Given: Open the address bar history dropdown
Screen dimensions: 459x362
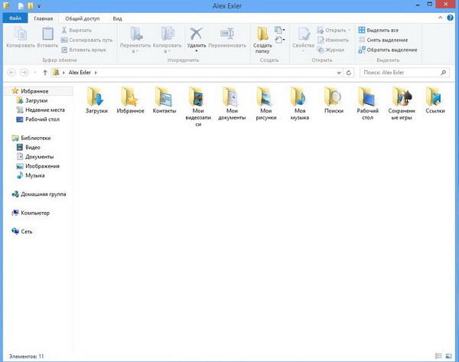Looking at the screenshot, I should pyautogui.click(x=339, y=72).
